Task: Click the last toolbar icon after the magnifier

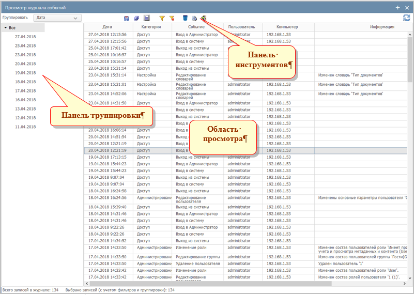Action: point(204,18)
